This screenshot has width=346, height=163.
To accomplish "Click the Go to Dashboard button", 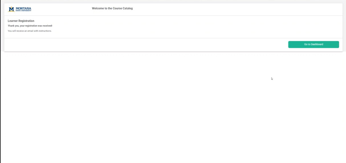I will 314,45.
